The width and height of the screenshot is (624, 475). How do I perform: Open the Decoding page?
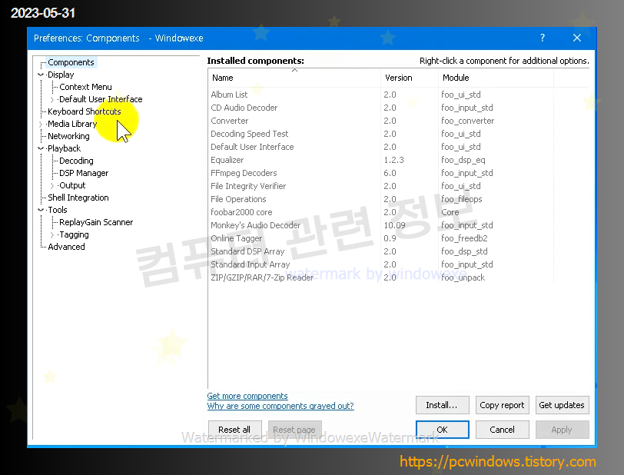(76, 161)
